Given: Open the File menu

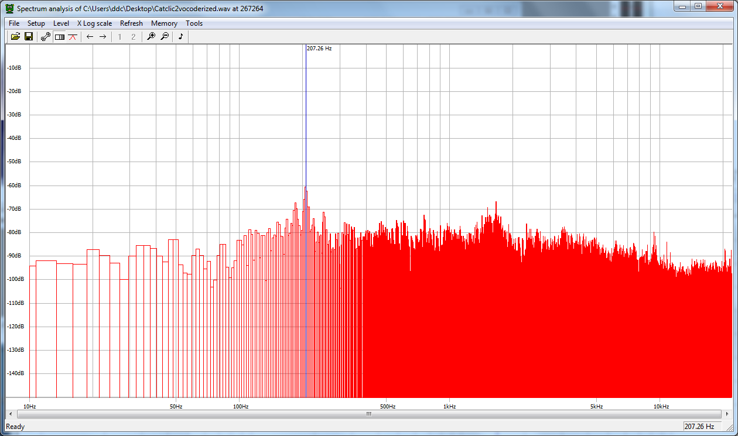Looking at the screenshot, I should coord(13,23).
